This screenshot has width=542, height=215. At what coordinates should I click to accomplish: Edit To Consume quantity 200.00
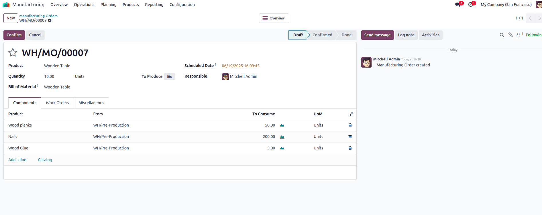point(269,137)
